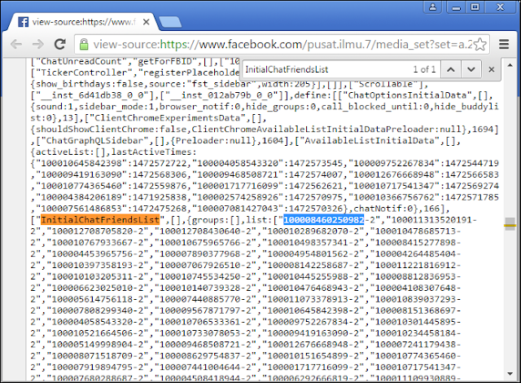Viewport: 521px width, 383px height.
Task: Click the Facebook favicon on the tab
Action: (23, 22)
